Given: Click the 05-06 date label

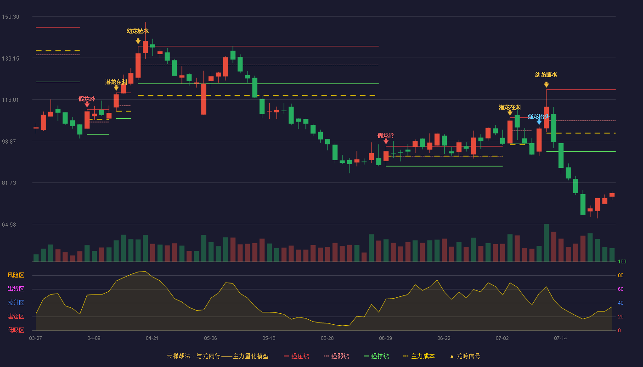Looking at the screenshot, I should coord(210,338).
